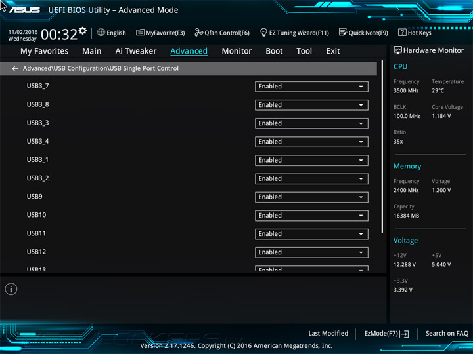Open the Monitor tab
The width and height of the screenshot is (473, 354).
[236, 51]
